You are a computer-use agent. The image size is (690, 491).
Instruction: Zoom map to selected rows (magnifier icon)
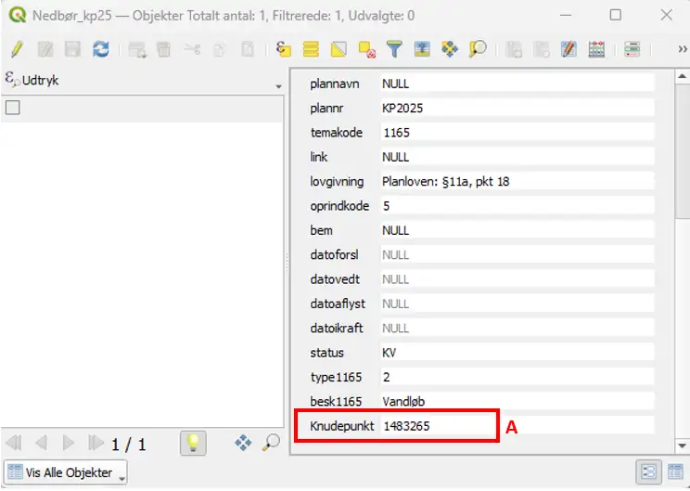pyautogui.click(x=478, y=49)
